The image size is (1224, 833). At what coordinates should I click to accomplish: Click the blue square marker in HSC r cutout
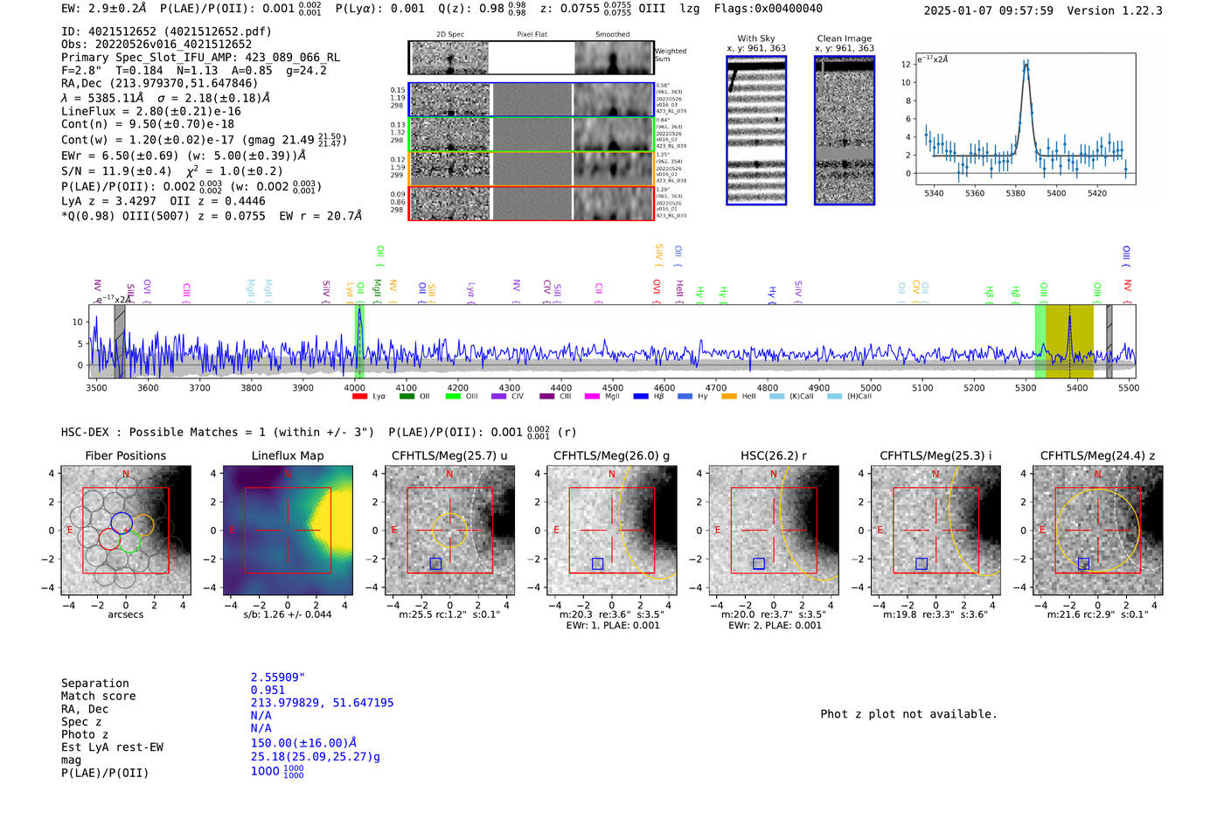pyautogui.click(x=759, y=564)
